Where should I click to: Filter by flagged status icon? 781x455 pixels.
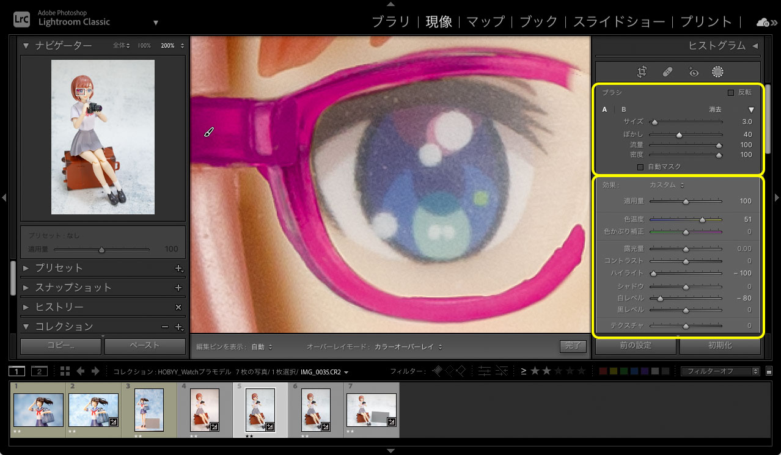coord(436,371)
